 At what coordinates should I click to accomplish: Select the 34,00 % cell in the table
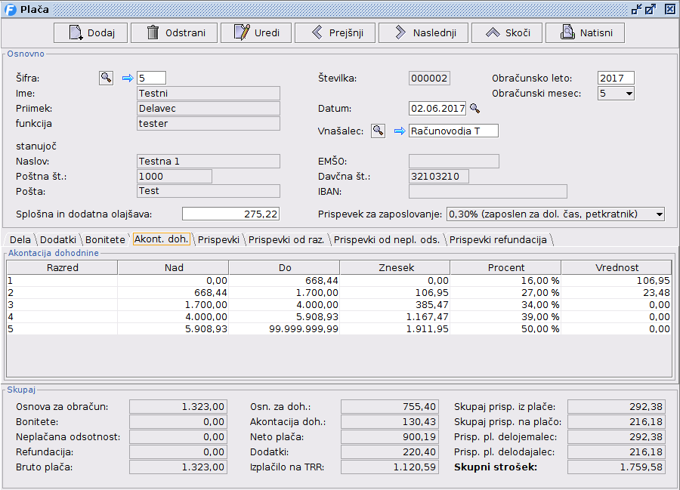tap(505, 305)
